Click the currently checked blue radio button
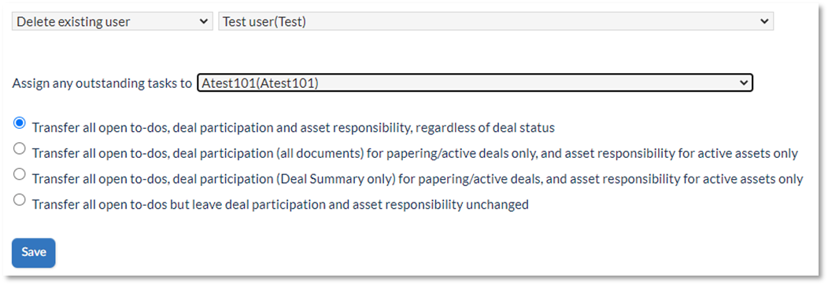 [x=19, y=123]
